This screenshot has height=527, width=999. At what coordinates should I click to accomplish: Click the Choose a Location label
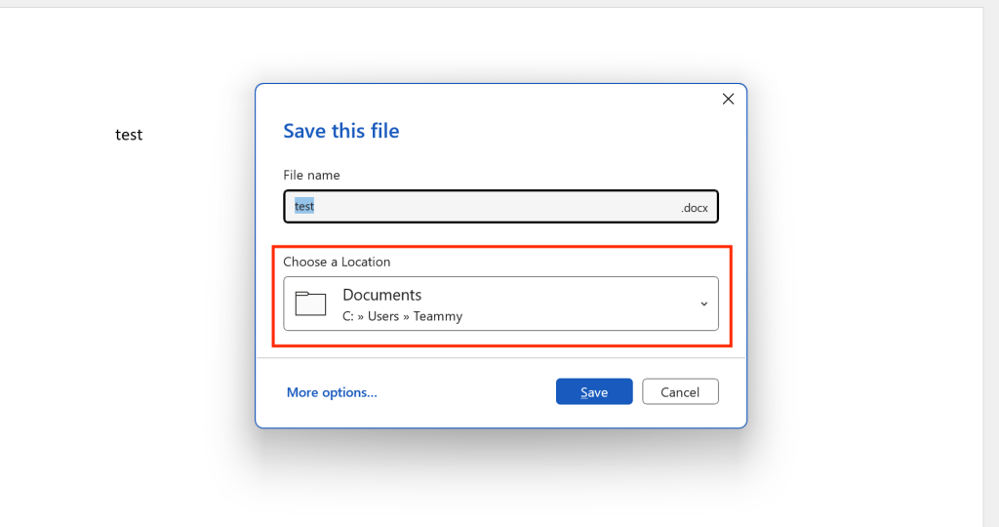[x=337, y=262]
